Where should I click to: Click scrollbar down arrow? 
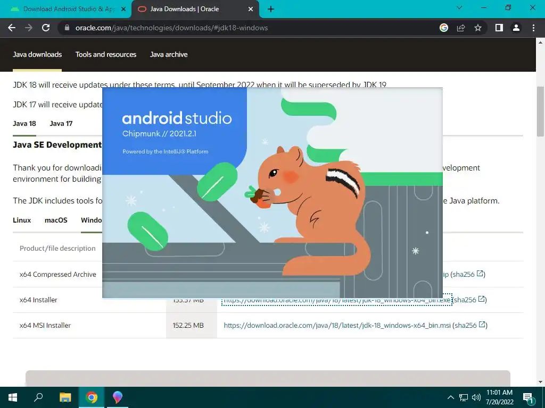(541, 382)
